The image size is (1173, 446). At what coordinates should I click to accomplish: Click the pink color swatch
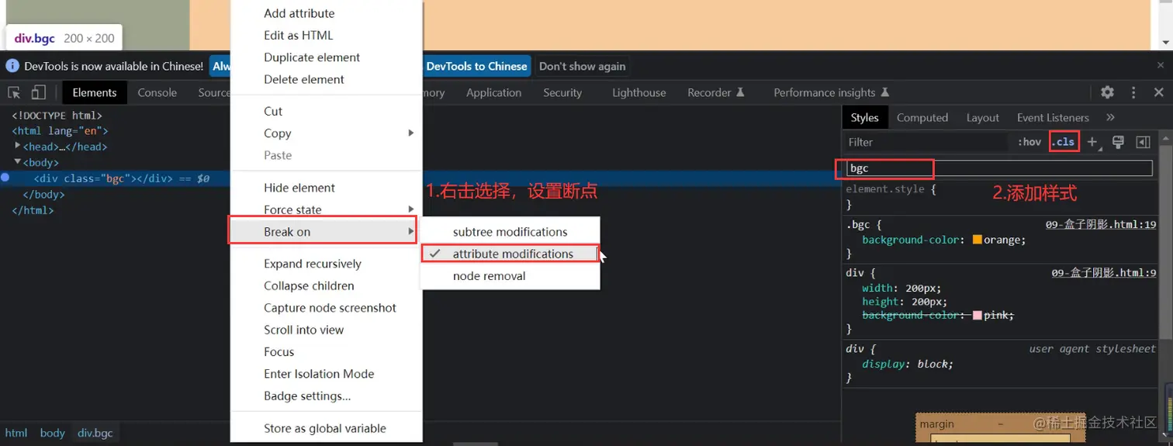tap(977, 315)
